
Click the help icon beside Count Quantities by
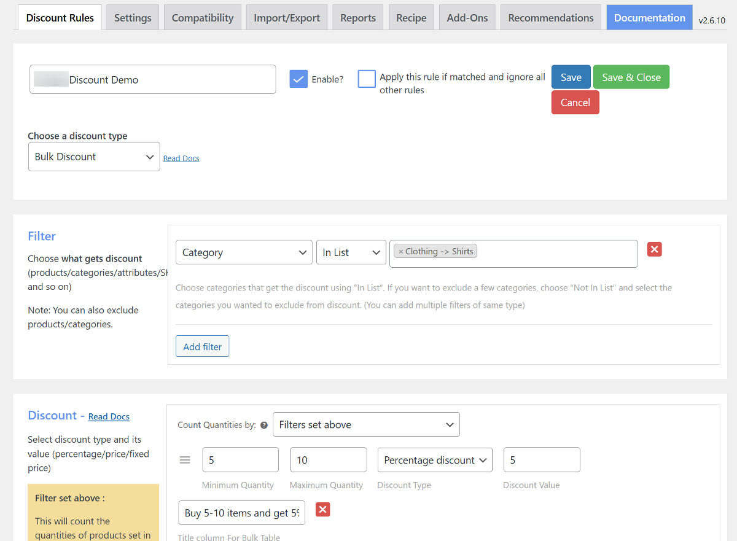(x=264, y=425)
